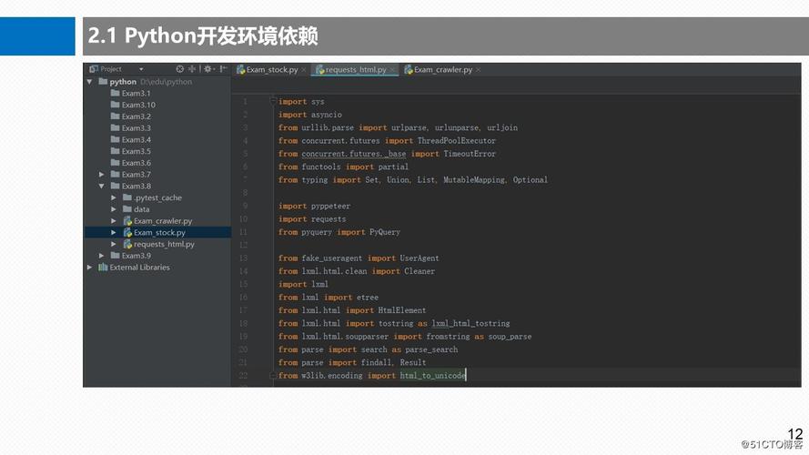Collapse imports using fold marker at line 1

click(x=273, y=101)
